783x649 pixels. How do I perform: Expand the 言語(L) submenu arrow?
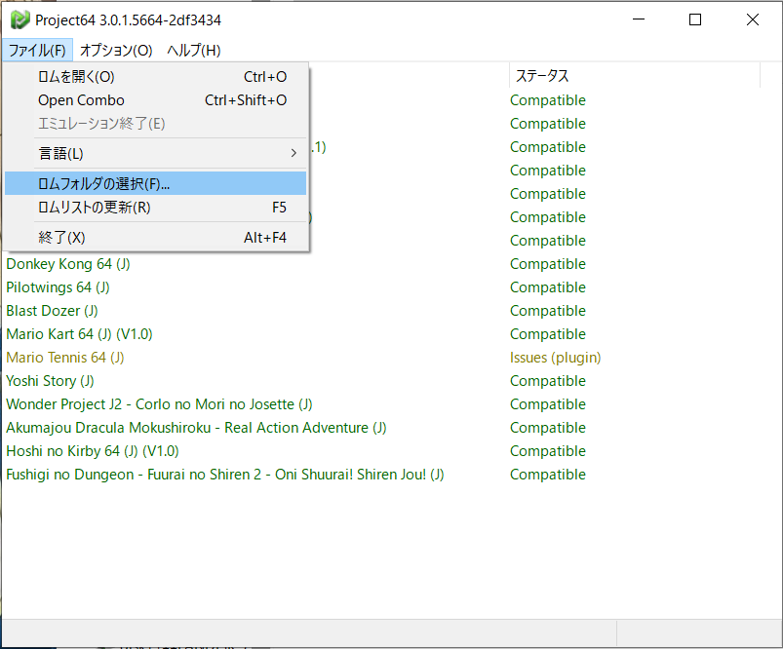coord(294,153)
